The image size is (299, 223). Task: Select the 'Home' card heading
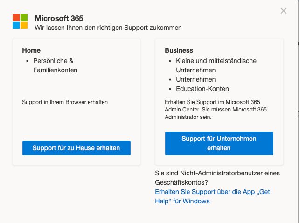click(31, 50)
